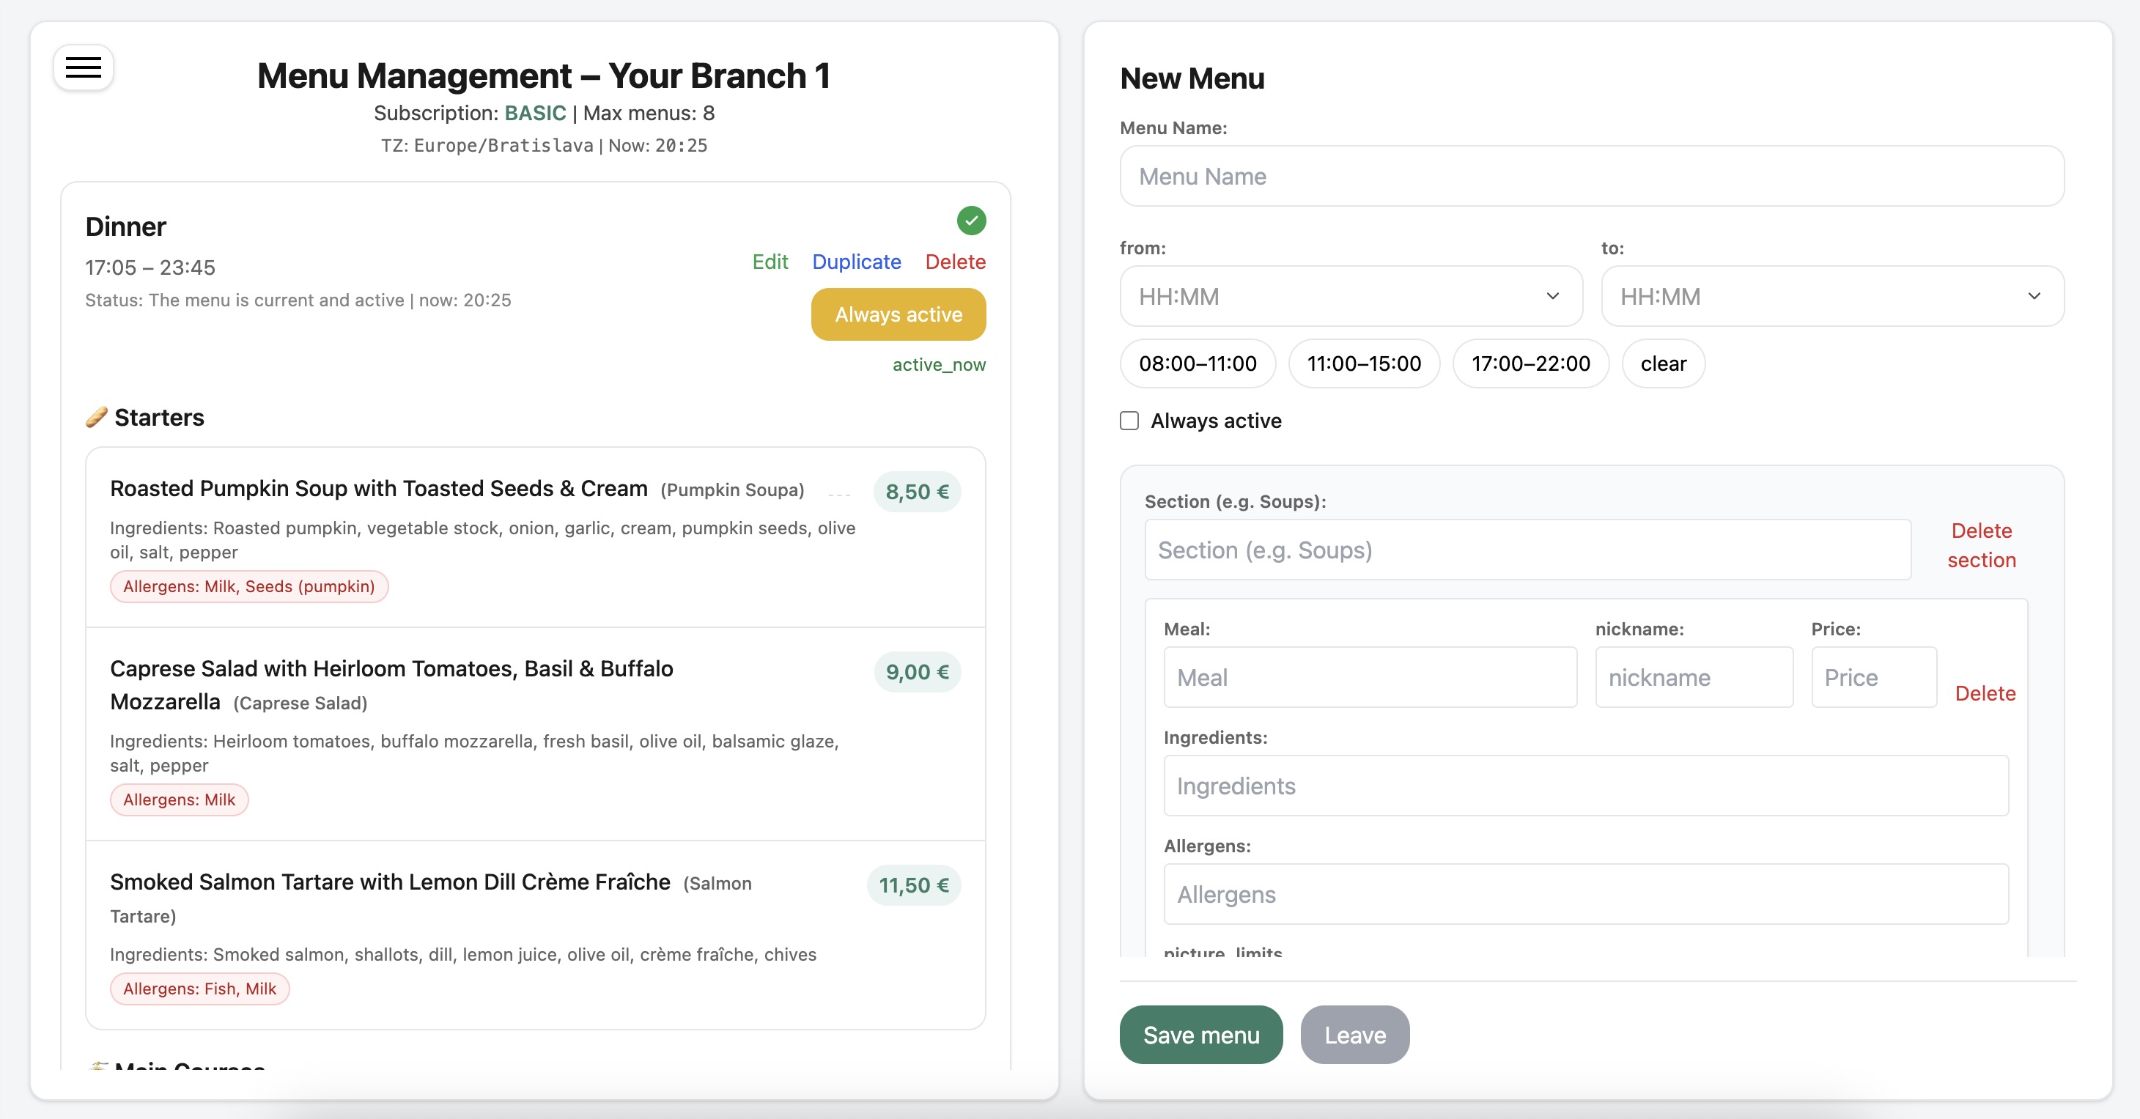
Task: Click the Dinner menu heading
Action: coord(125,226)
